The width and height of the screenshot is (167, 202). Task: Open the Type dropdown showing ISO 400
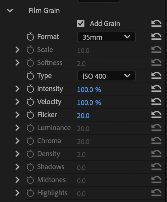(x=106, y=76)
